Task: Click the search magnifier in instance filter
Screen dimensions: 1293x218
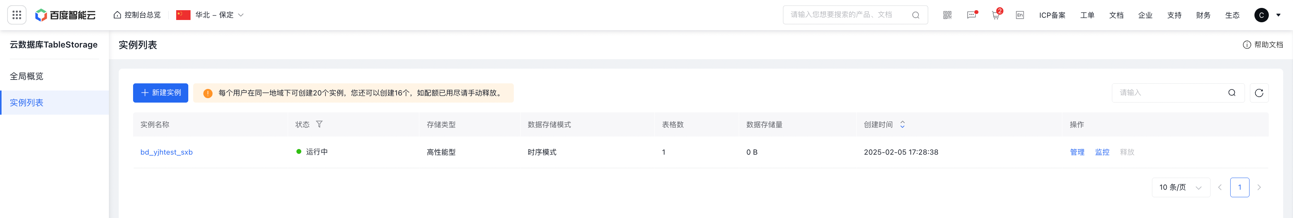Action: pos(1232,93)
